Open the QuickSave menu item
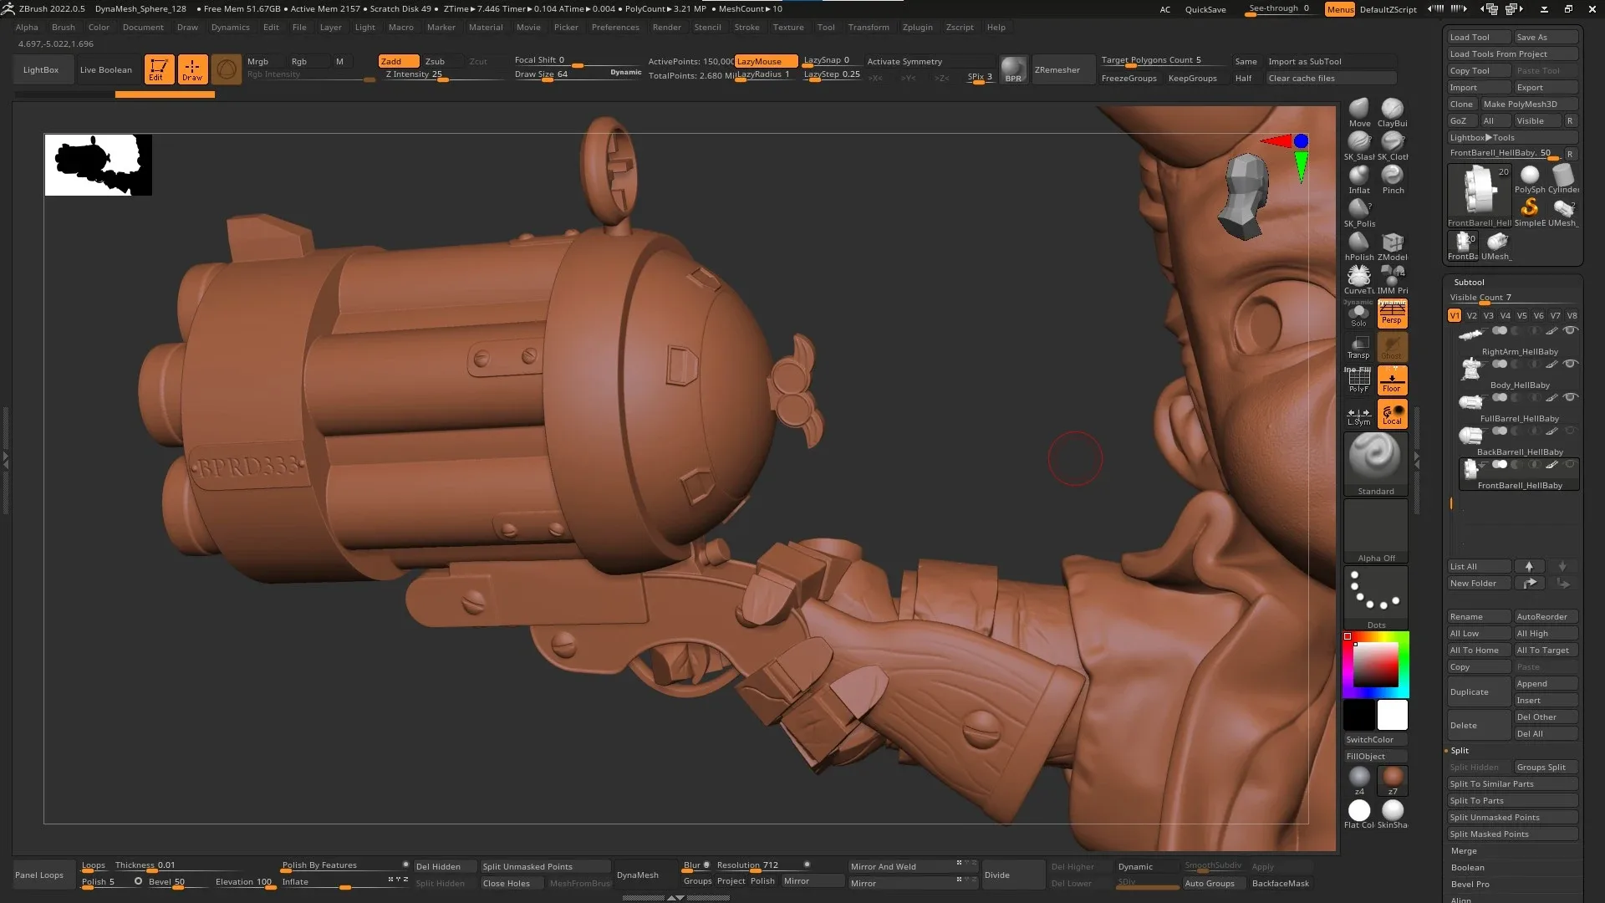The image size is (1605, 903). [x=1205, y=9]
